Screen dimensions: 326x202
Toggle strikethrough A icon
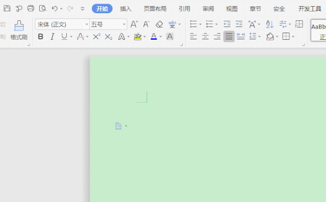point(80,37)
